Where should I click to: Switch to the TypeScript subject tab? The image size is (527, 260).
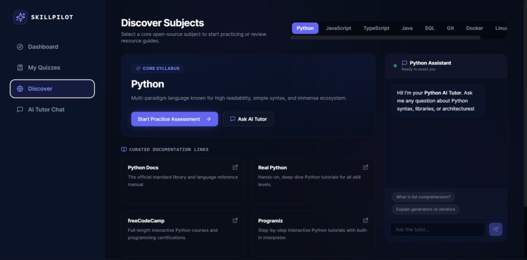pyautogui.click(x=376, y=28)
